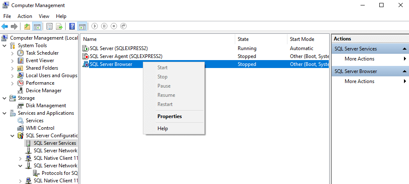Open More Actions under SQL Server Services
Viewport: 409px width, 184px height.
click(x=359, y=59)
